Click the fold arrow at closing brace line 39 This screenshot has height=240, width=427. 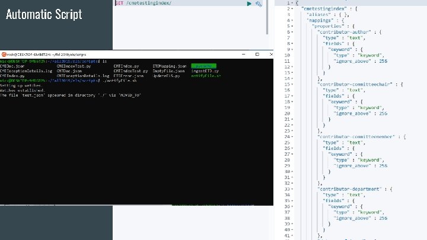(292, 224)
